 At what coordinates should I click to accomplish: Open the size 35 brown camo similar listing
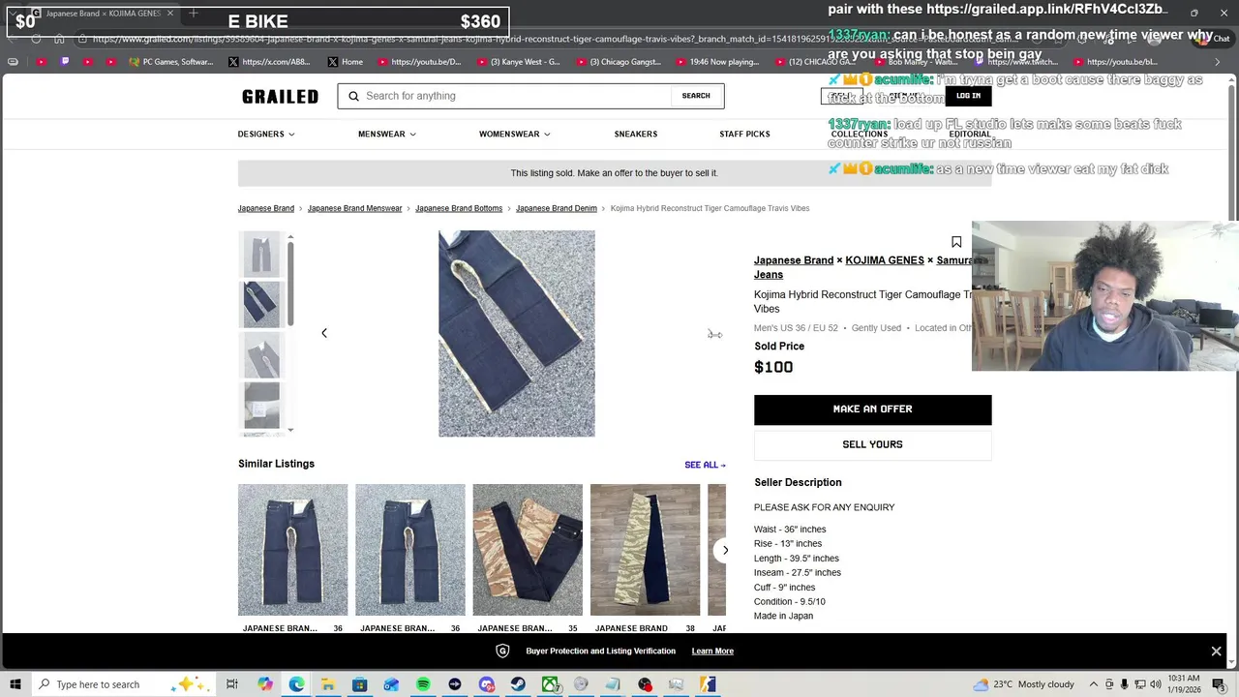click(x=528, y=550)
